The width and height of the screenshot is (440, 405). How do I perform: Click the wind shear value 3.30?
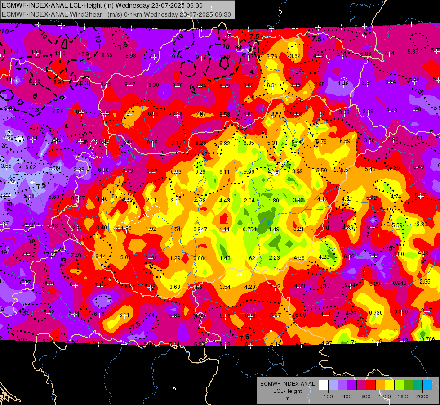pyautogui.click(x=422, y=225)
